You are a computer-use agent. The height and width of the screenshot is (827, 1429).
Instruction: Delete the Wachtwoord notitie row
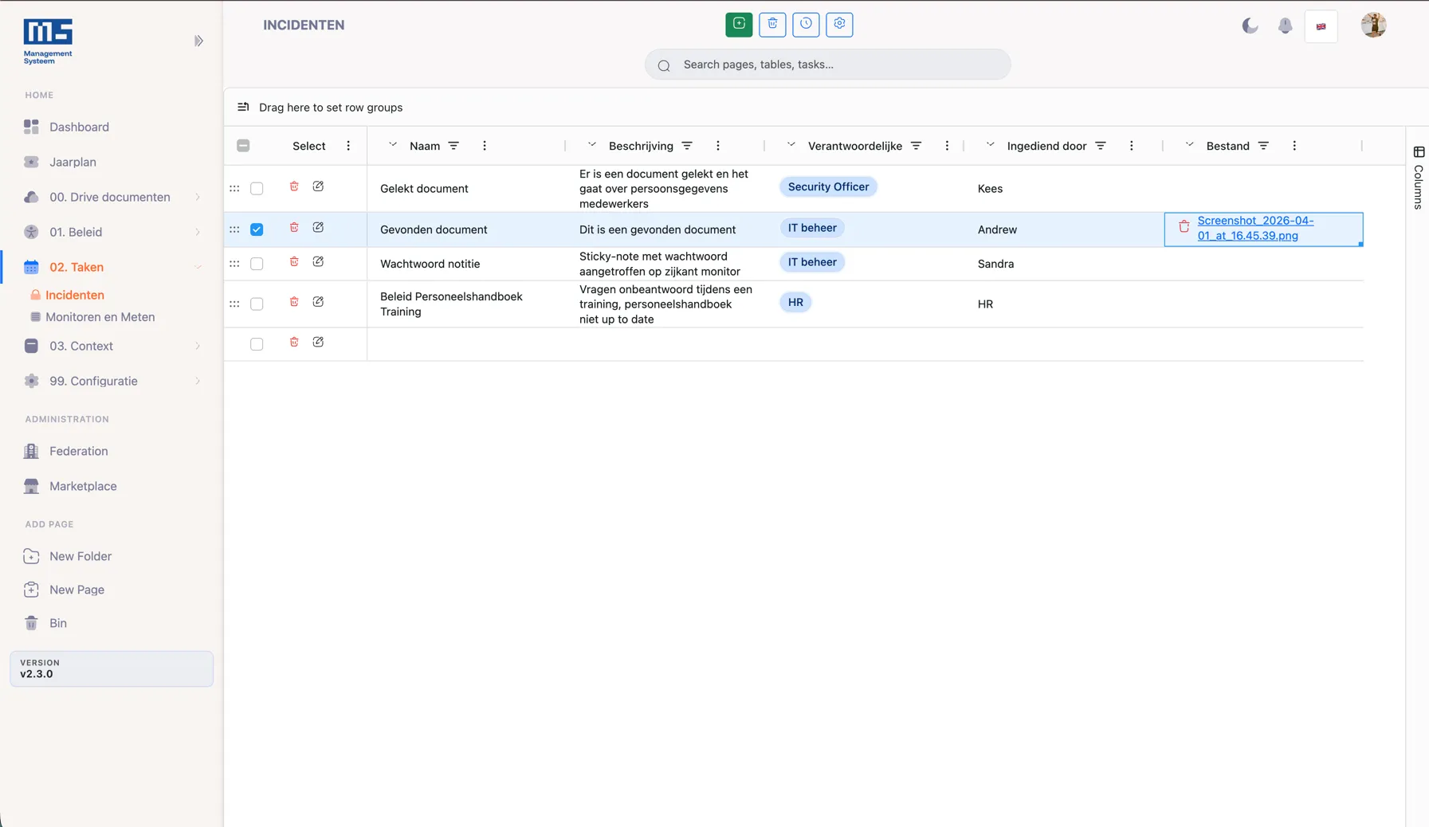click(x=294, y=262)
